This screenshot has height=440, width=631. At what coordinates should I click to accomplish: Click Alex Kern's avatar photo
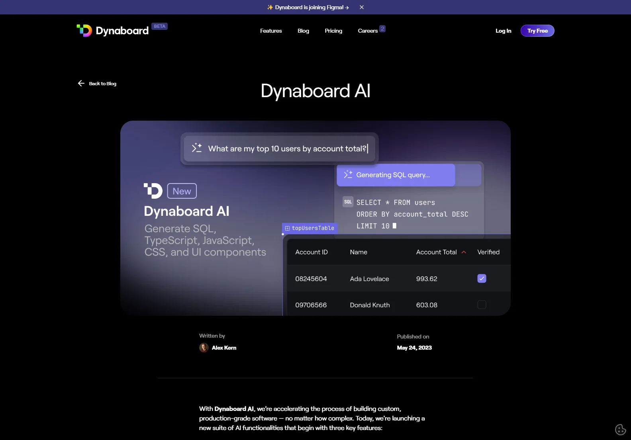pos(204,348)
